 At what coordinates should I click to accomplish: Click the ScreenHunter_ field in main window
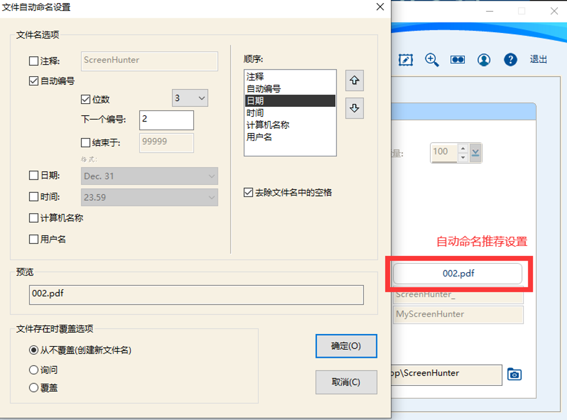pos(458,295)
